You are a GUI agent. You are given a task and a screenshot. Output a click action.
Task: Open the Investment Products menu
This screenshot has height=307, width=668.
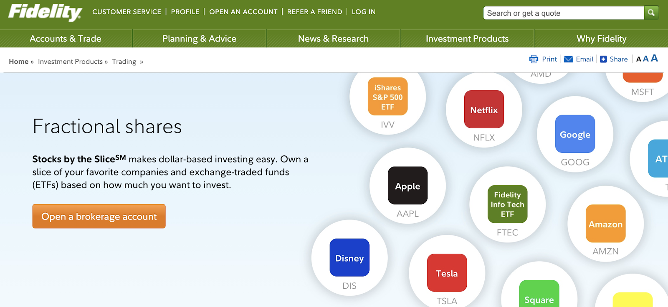click(x=467, y=39)
